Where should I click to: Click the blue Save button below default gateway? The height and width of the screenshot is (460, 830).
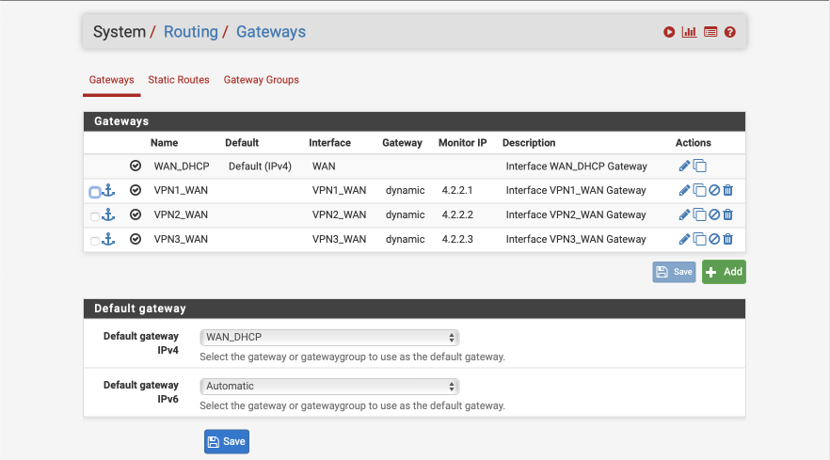(x=227, y=441)
